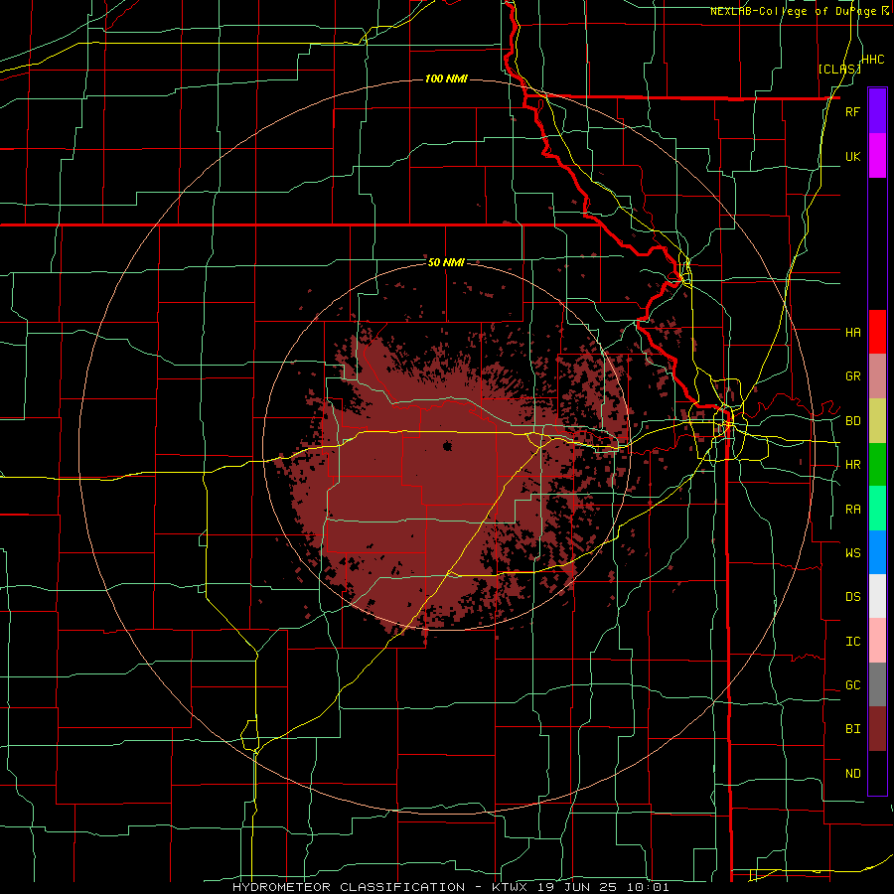Screen dimensions: 894x894
Task: Click the BD legend label
Action: [852, 421]
